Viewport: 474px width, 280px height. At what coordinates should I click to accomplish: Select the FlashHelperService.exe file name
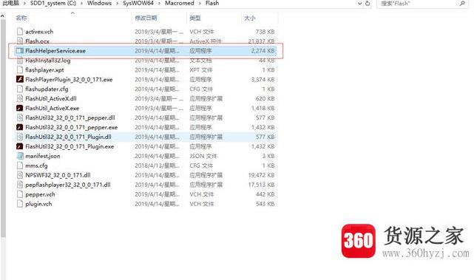[55, 51]
